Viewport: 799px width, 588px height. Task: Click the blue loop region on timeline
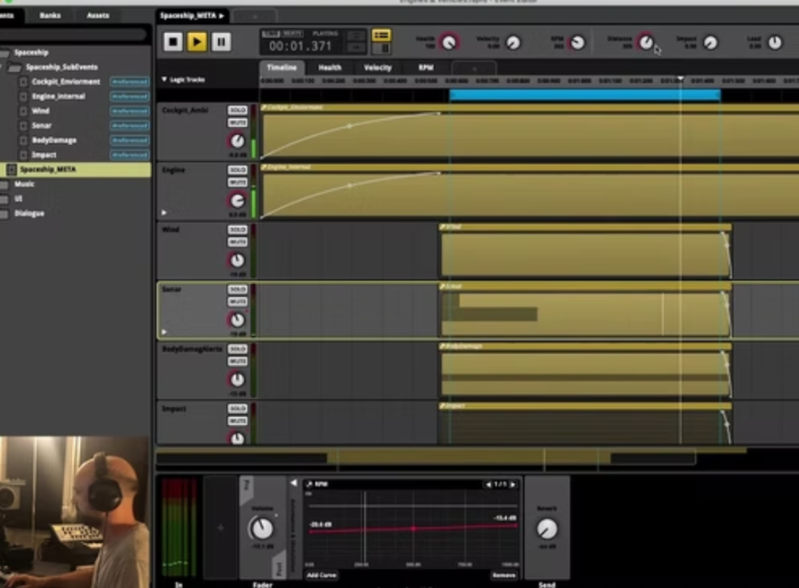tap(584, 94)
